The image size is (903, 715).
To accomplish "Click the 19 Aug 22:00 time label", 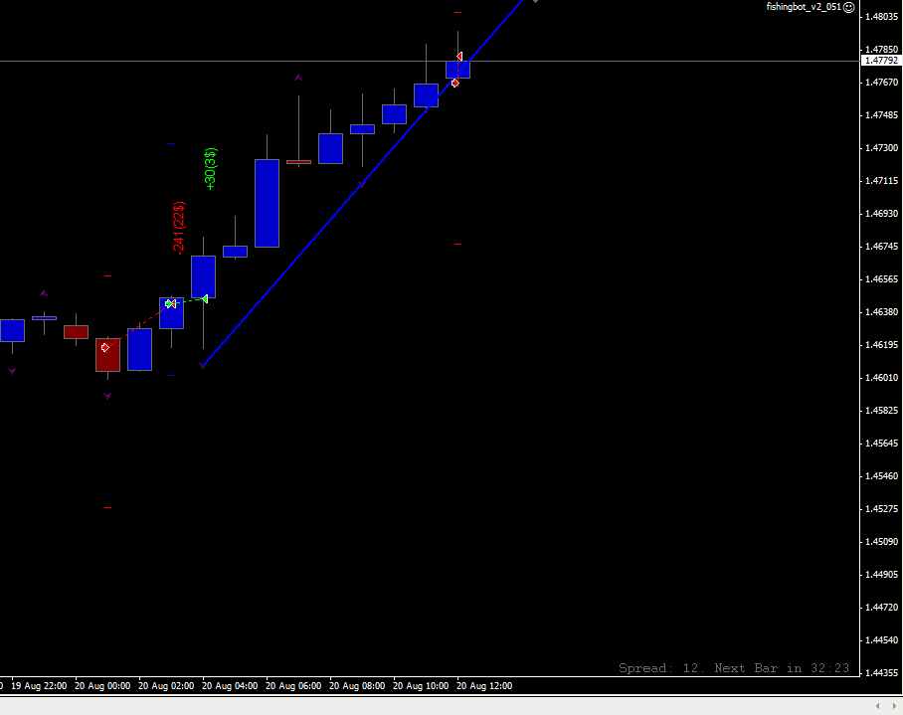I will (x=39, y=685).
